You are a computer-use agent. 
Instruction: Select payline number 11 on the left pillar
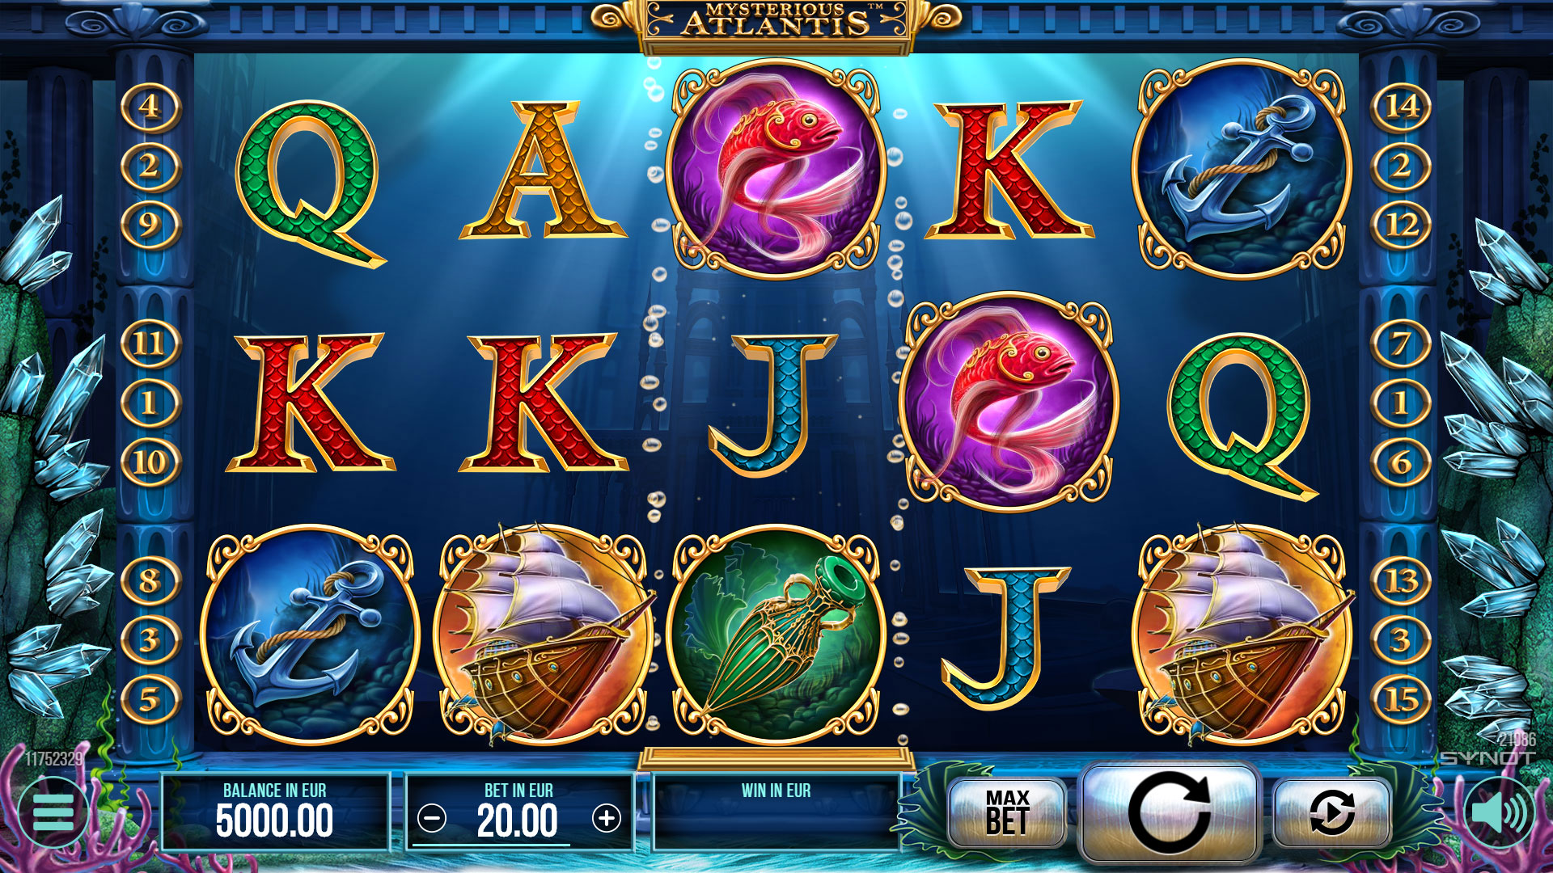pyautogui.click(x=150, y=344)
